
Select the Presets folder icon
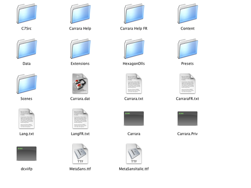187,48
